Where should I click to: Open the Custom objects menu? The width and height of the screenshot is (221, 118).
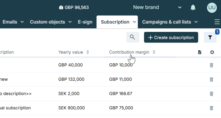pos(48,22)
